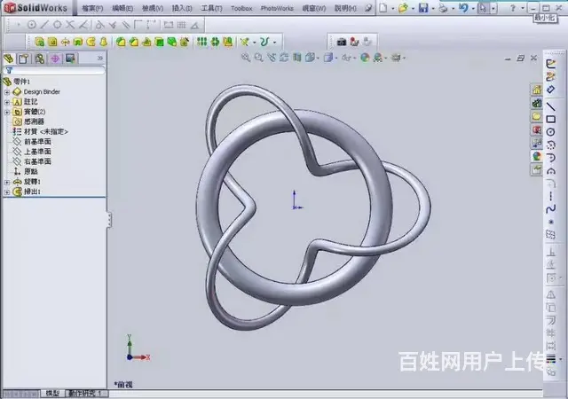
Task: Open the 檢視(V) view menu
Action: (153, 8)
